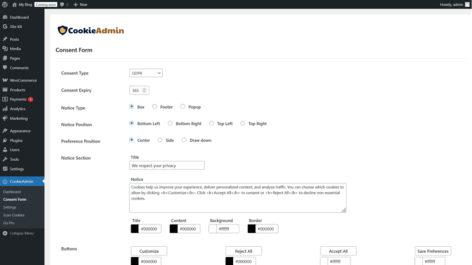Click the Site Kit Google icon

click(5, 27)
